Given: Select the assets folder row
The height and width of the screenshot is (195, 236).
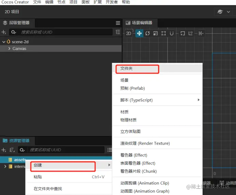Looking at the screenshot, I should [x=56, y=160].
